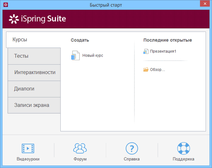The image size is (212, 168).
Task: Open the Форум people icon
Action: coord(80,148)
